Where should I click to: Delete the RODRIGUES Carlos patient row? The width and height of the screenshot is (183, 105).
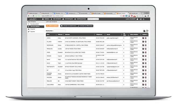click(146, 45)
